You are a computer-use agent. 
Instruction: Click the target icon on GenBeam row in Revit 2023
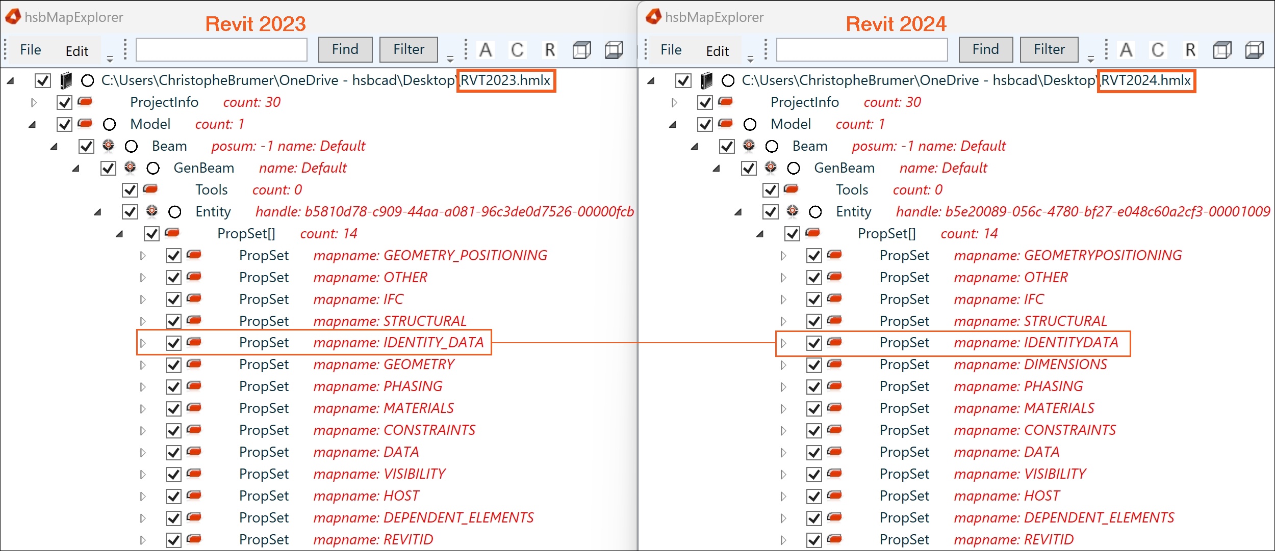pyautogui.click(x=130, y=168)
